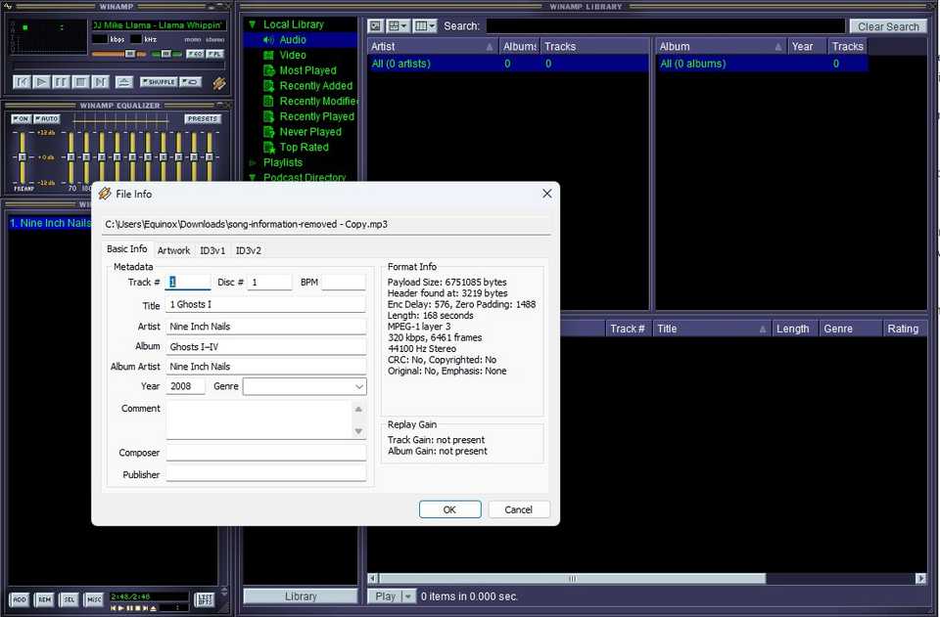Image resolution: width=940 pixels, height=617 pixels.
Task: Click the Play button in Winamp main window
Action: (41, 82)
